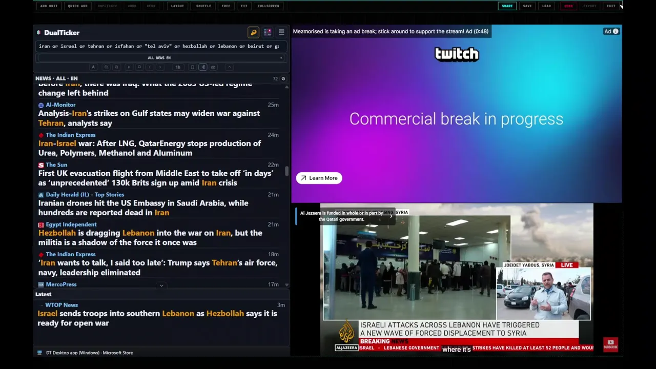Open 'Iranian drones hit the US Embassy' headline
Viewport: 656px width, 369px height.
[143, 208]
